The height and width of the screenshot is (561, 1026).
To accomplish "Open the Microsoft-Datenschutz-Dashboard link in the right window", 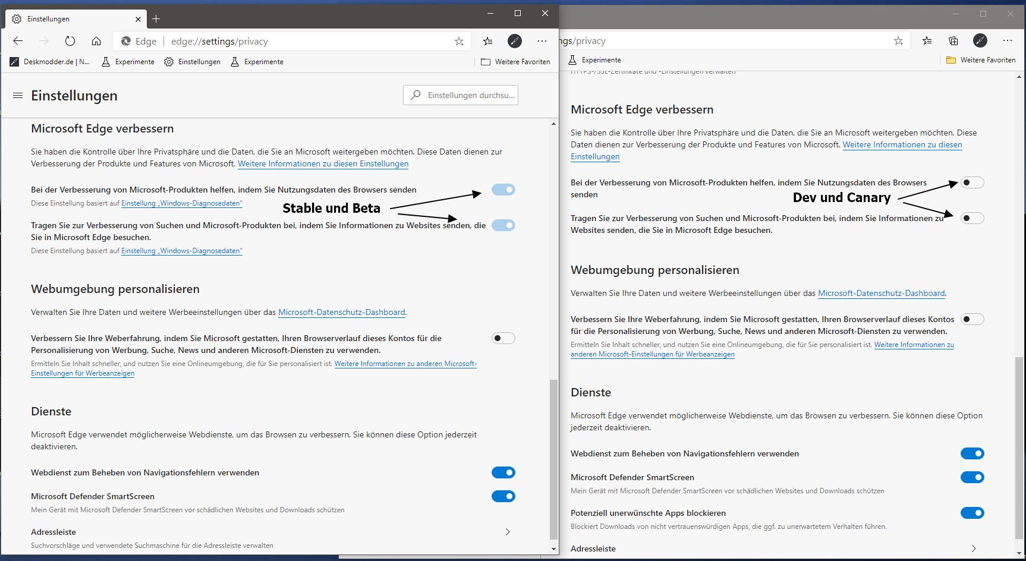I will [x=882, y=293].
